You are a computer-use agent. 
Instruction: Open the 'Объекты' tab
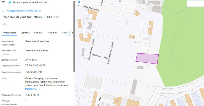point(39,33)
